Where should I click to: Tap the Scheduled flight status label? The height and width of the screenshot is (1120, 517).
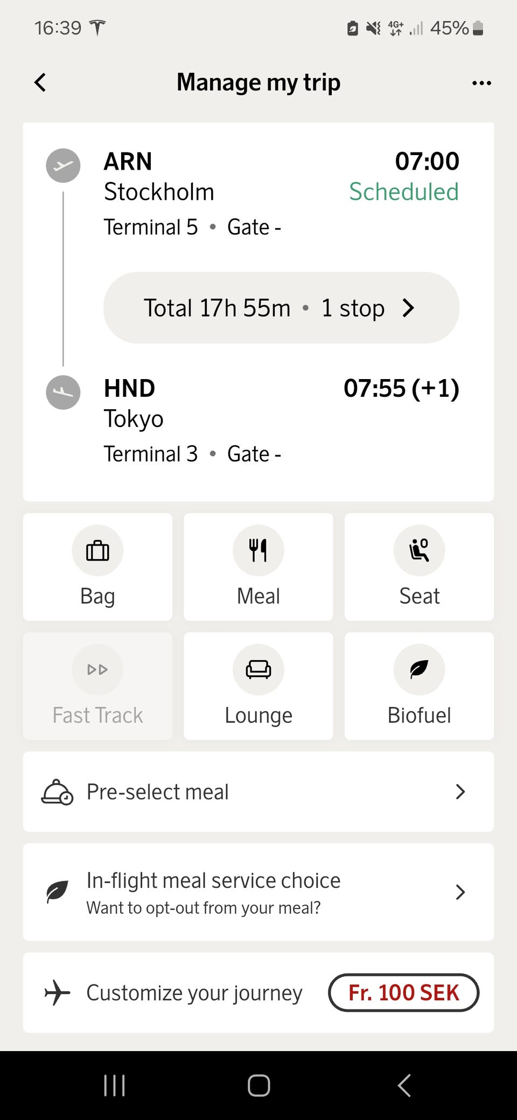[404, 192]
